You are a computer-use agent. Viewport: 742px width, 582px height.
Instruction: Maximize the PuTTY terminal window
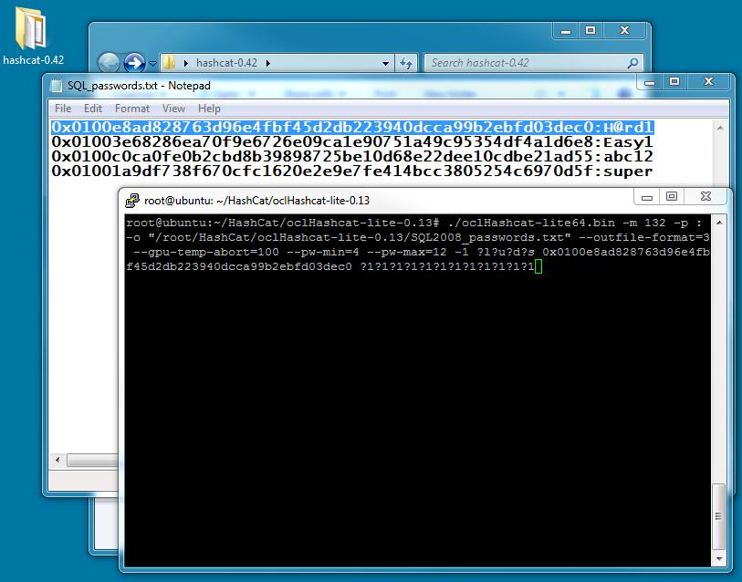pos(672,197)
